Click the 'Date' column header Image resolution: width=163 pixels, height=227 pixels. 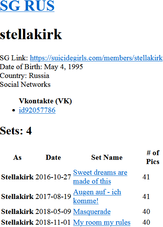pyautogui.click(x=53, y=157)
